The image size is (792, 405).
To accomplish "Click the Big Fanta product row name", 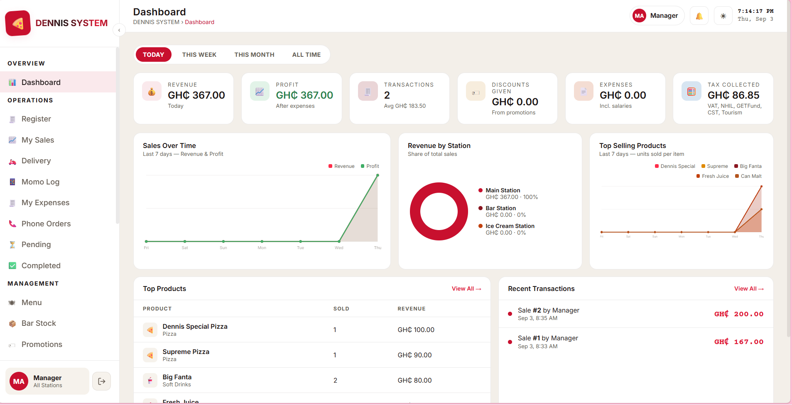I will (177, 377).
